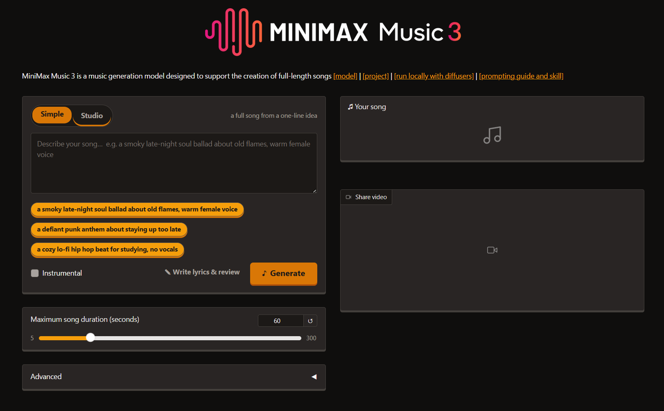Enable the Instrumental checkbox
664x411 pixels.
click(x=35, y=273)
